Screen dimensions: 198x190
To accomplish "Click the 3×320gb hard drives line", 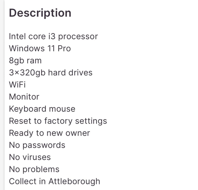I will 51,73.
